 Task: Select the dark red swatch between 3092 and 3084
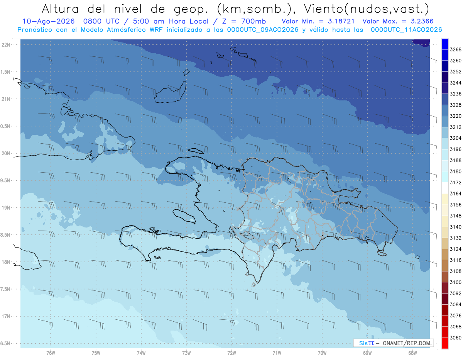(445, 299)
